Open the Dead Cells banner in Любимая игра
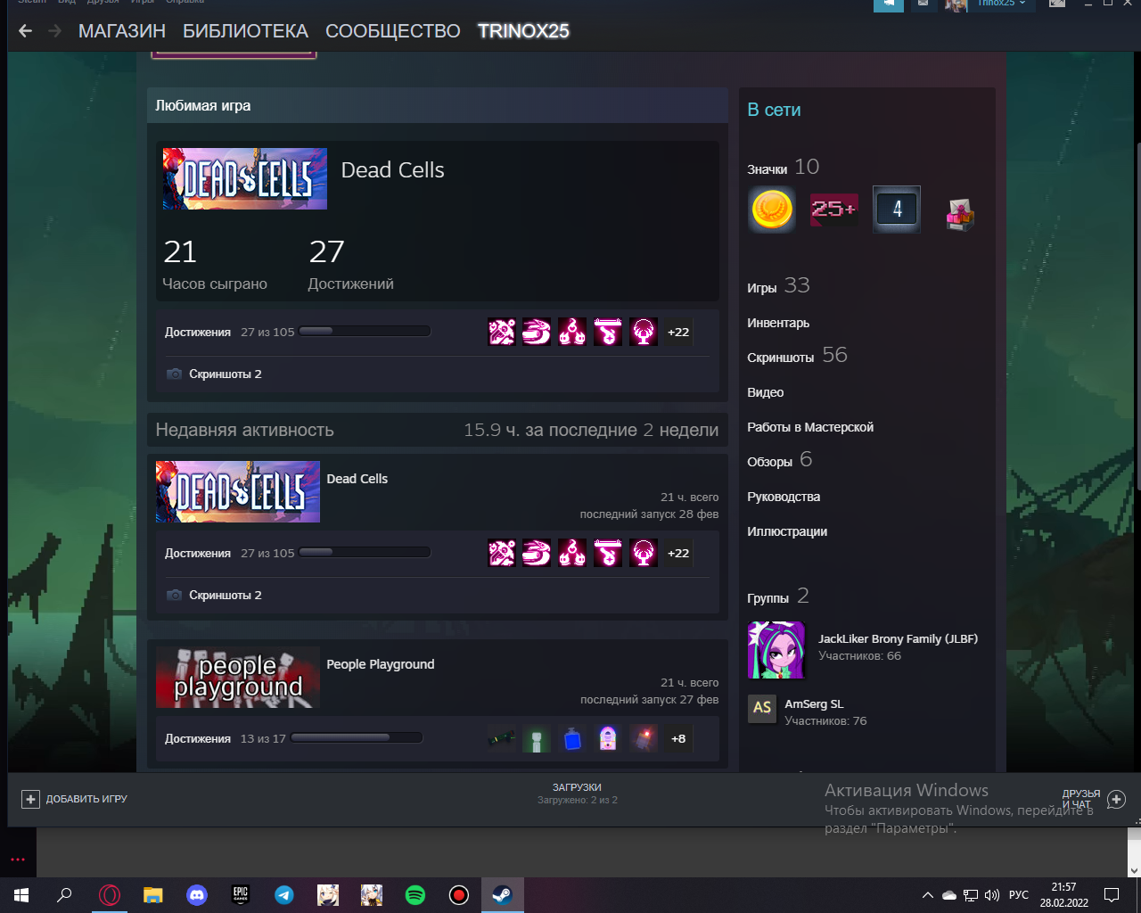Image resolution: width=1141 pixels, height=913 pixels. pyautogui.click(x=245, y=179)
